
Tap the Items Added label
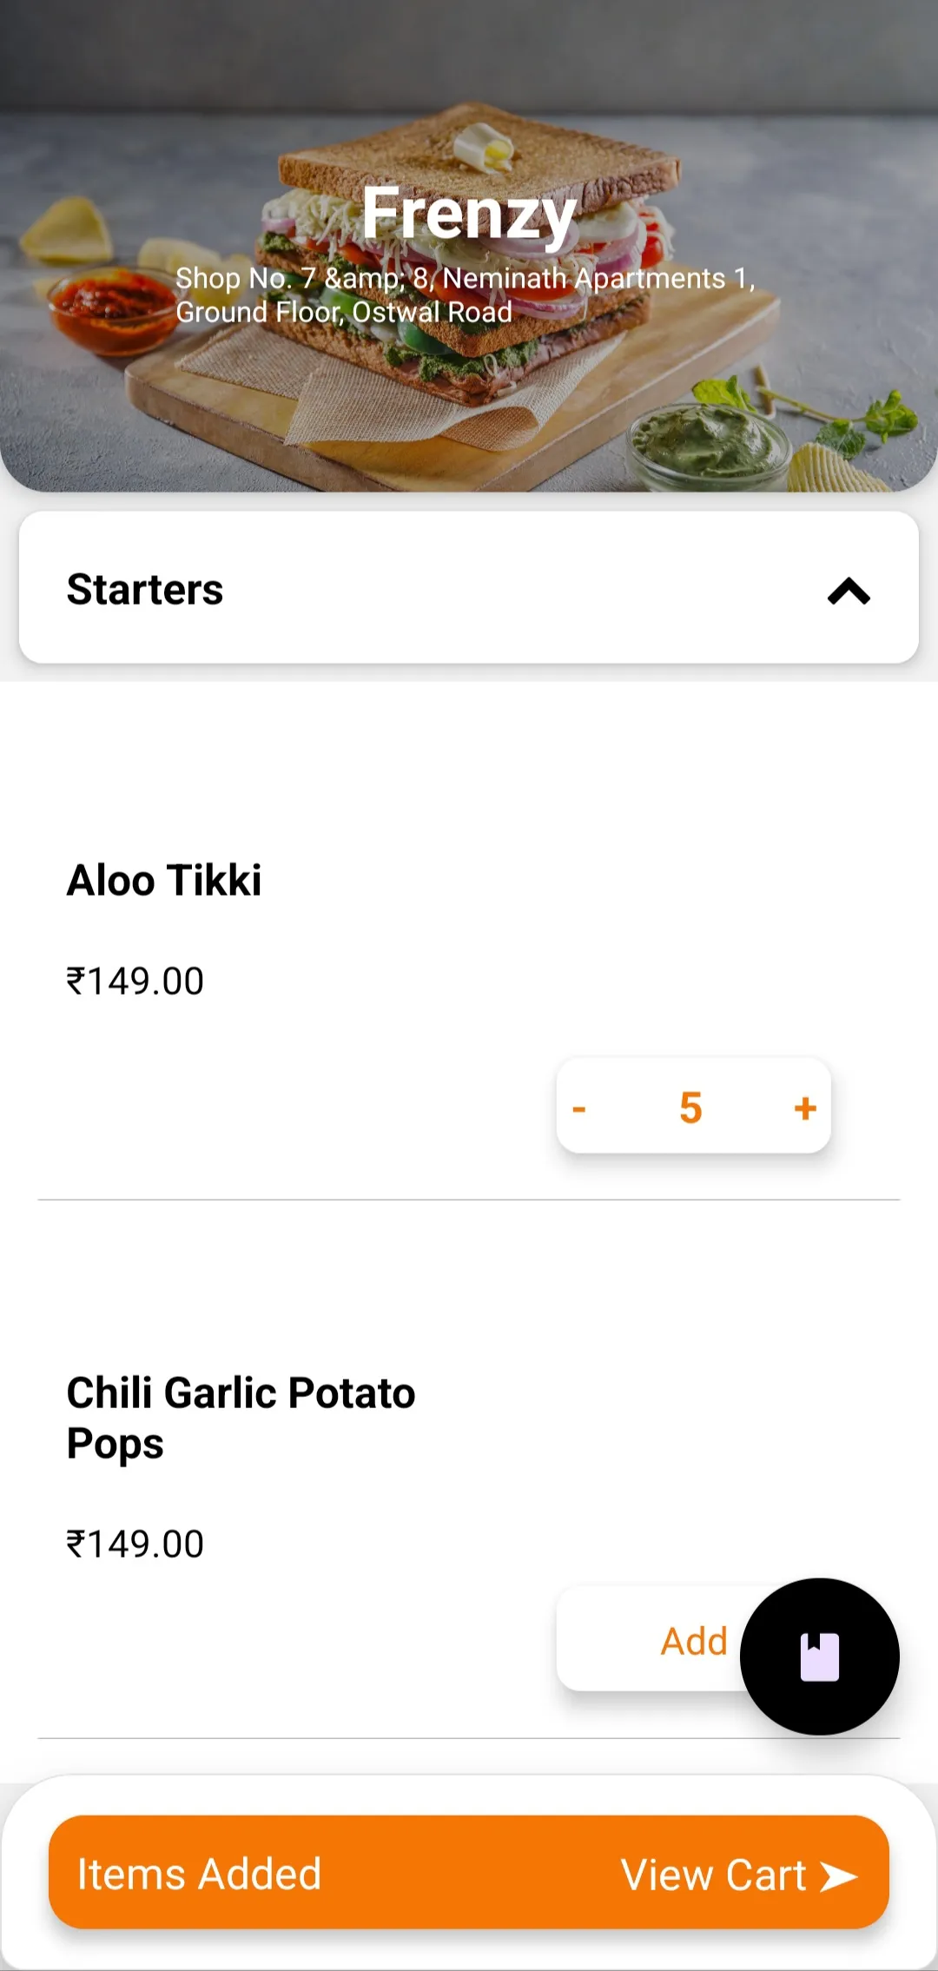coord(200,1874)
